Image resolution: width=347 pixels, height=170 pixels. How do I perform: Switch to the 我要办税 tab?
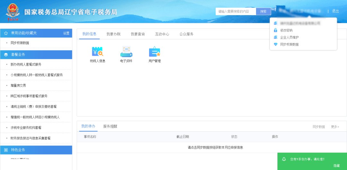[113, 34]
